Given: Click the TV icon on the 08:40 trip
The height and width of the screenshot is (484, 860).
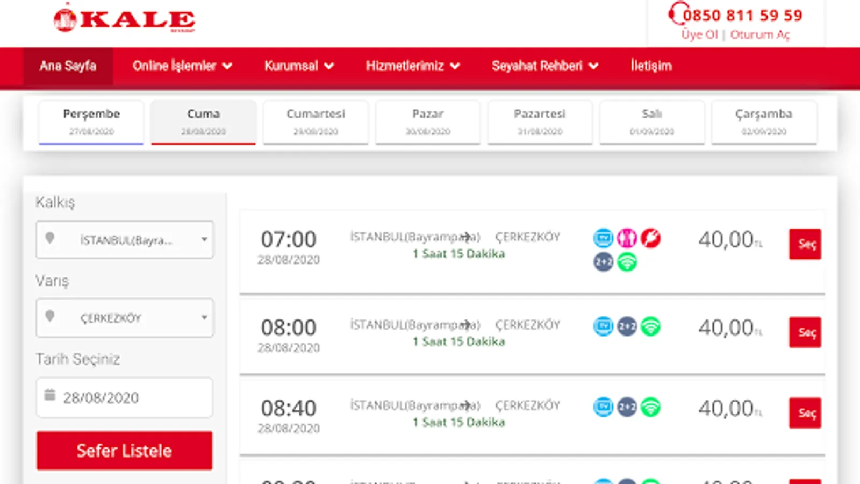Looking at the screenshot, I should pyautogui.click(x=603, y=407).
